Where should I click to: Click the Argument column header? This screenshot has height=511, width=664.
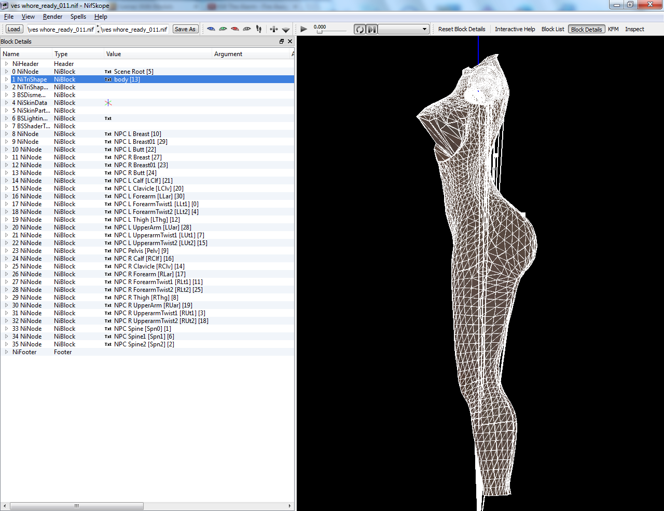click(x=251, y=54)
